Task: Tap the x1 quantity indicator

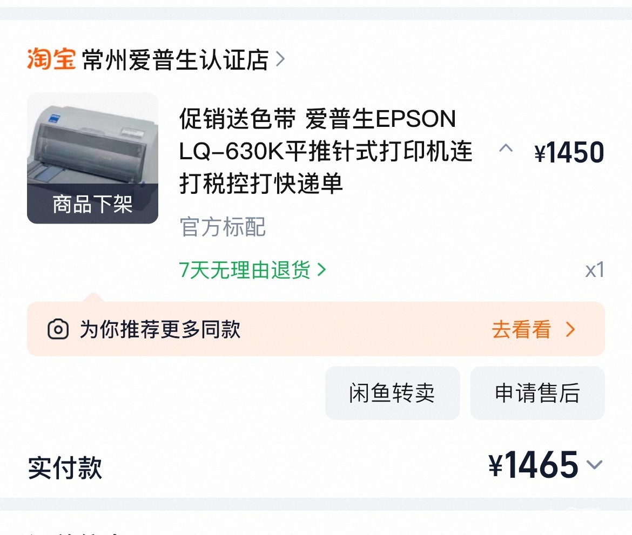Action: [594, 270]
